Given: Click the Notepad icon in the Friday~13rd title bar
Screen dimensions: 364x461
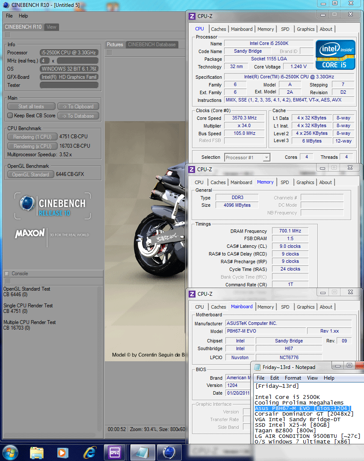Looking at the screenshot, I should pyautogui.click(x=257, y=367).
